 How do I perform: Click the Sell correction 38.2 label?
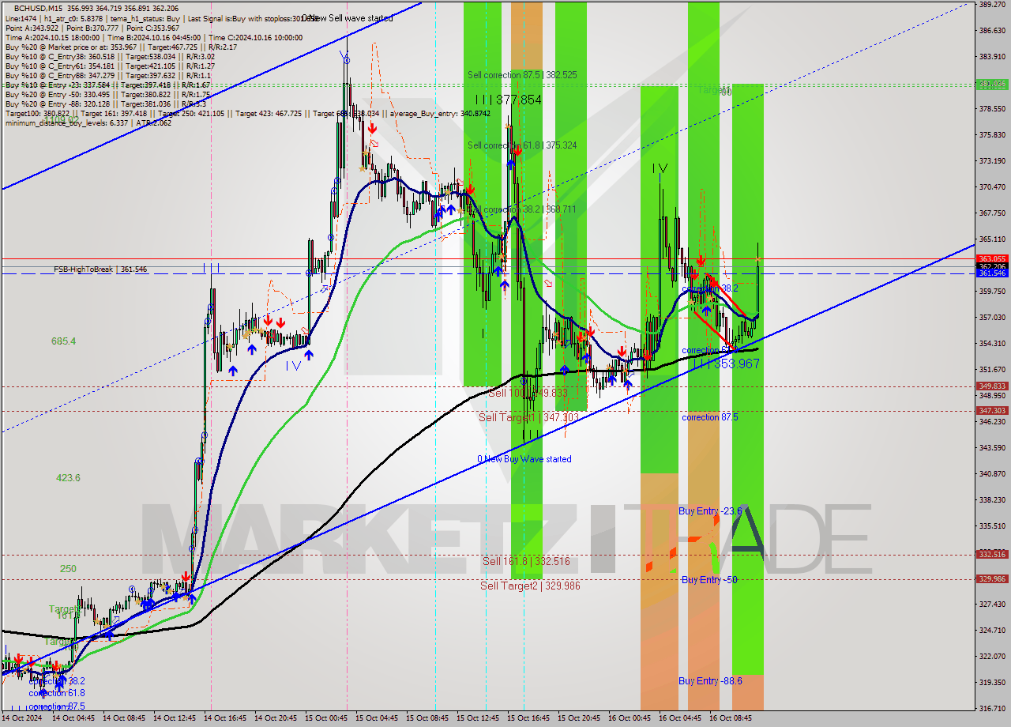[522, 209]
